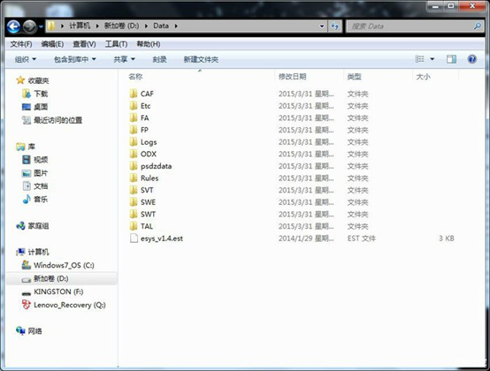
Task: Open the 帮助(H) menu
Action: (149, 44)
